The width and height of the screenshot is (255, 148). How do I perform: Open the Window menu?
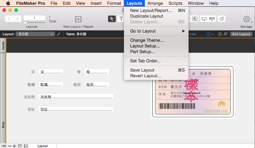coord(196,3)
